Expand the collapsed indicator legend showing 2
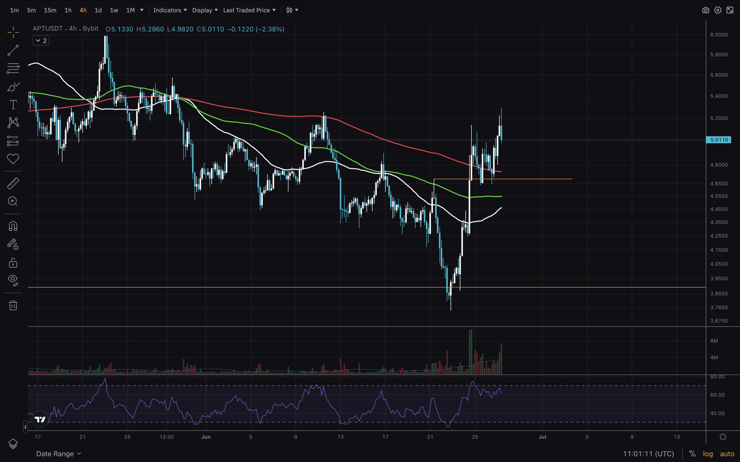This screenshot has height=462, width=740. click(41, 41)
